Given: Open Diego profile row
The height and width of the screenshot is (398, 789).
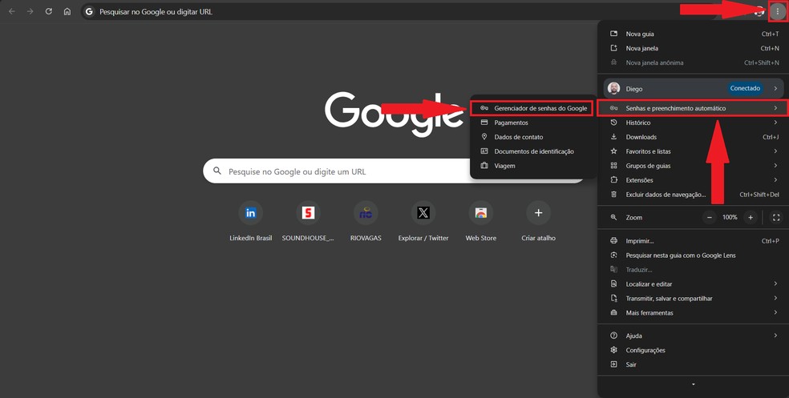Looking at the screenshot, I should click(x=694, y=88).
